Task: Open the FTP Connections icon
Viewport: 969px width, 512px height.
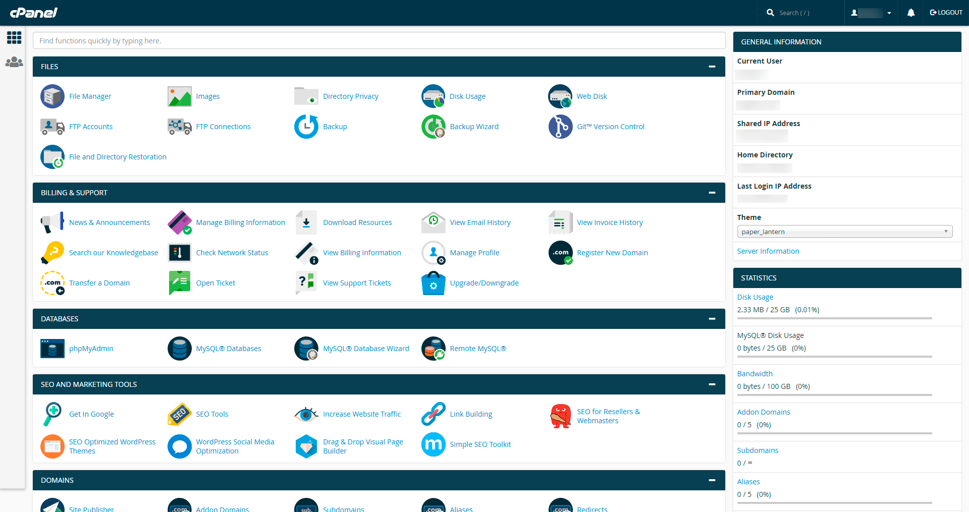Action: [180, 127]
